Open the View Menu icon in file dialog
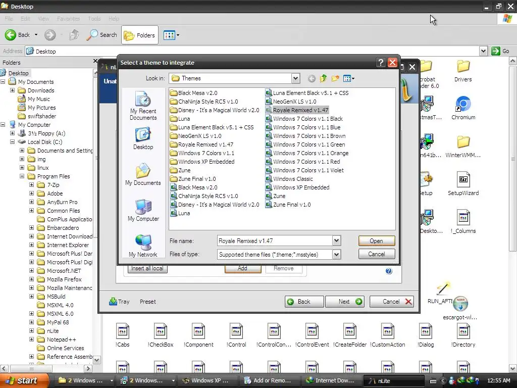Viewport: 517px width, 388px height. 348,78
